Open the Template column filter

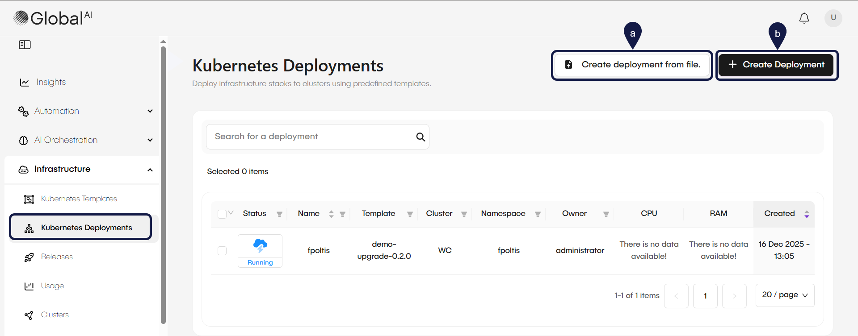[410, 214]
